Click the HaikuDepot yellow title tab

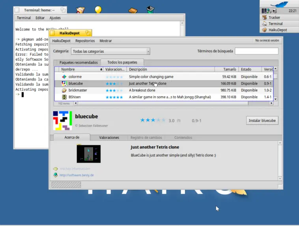[70, 33]
